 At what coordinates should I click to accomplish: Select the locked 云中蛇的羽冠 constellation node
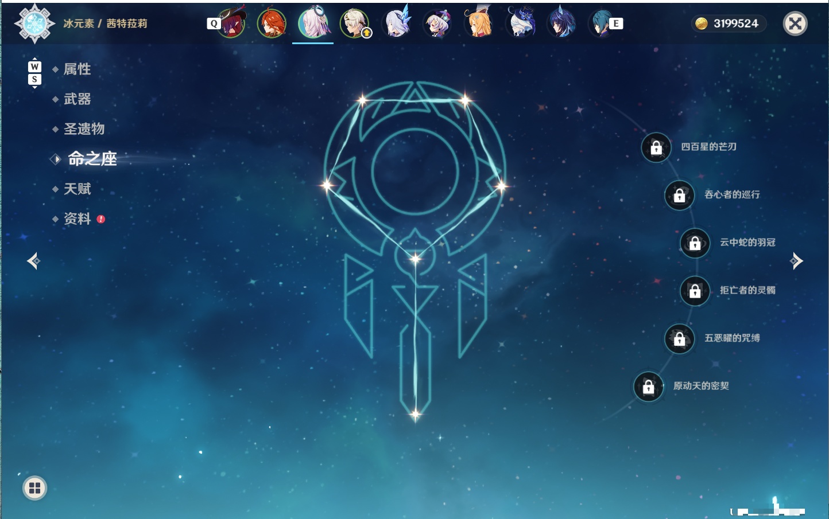click(695, 243)
